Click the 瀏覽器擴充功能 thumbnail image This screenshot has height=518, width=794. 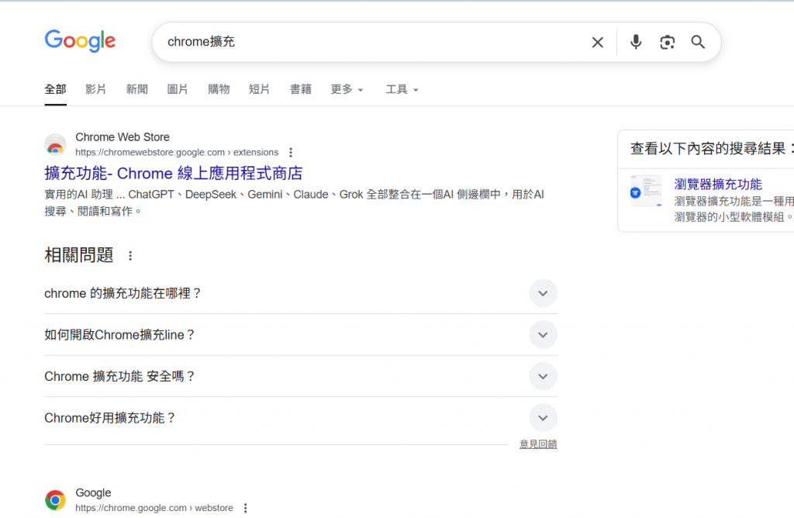[x=646, y=191]
